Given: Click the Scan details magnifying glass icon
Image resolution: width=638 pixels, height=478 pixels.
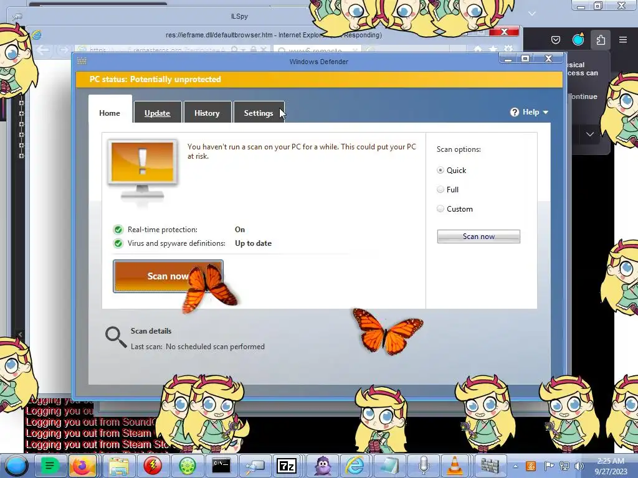Looking at the screenshot, I should (116, 338).
